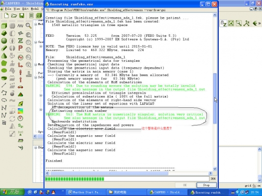
Task: Select the straight line tool icon
Action: tap(4, 85)
